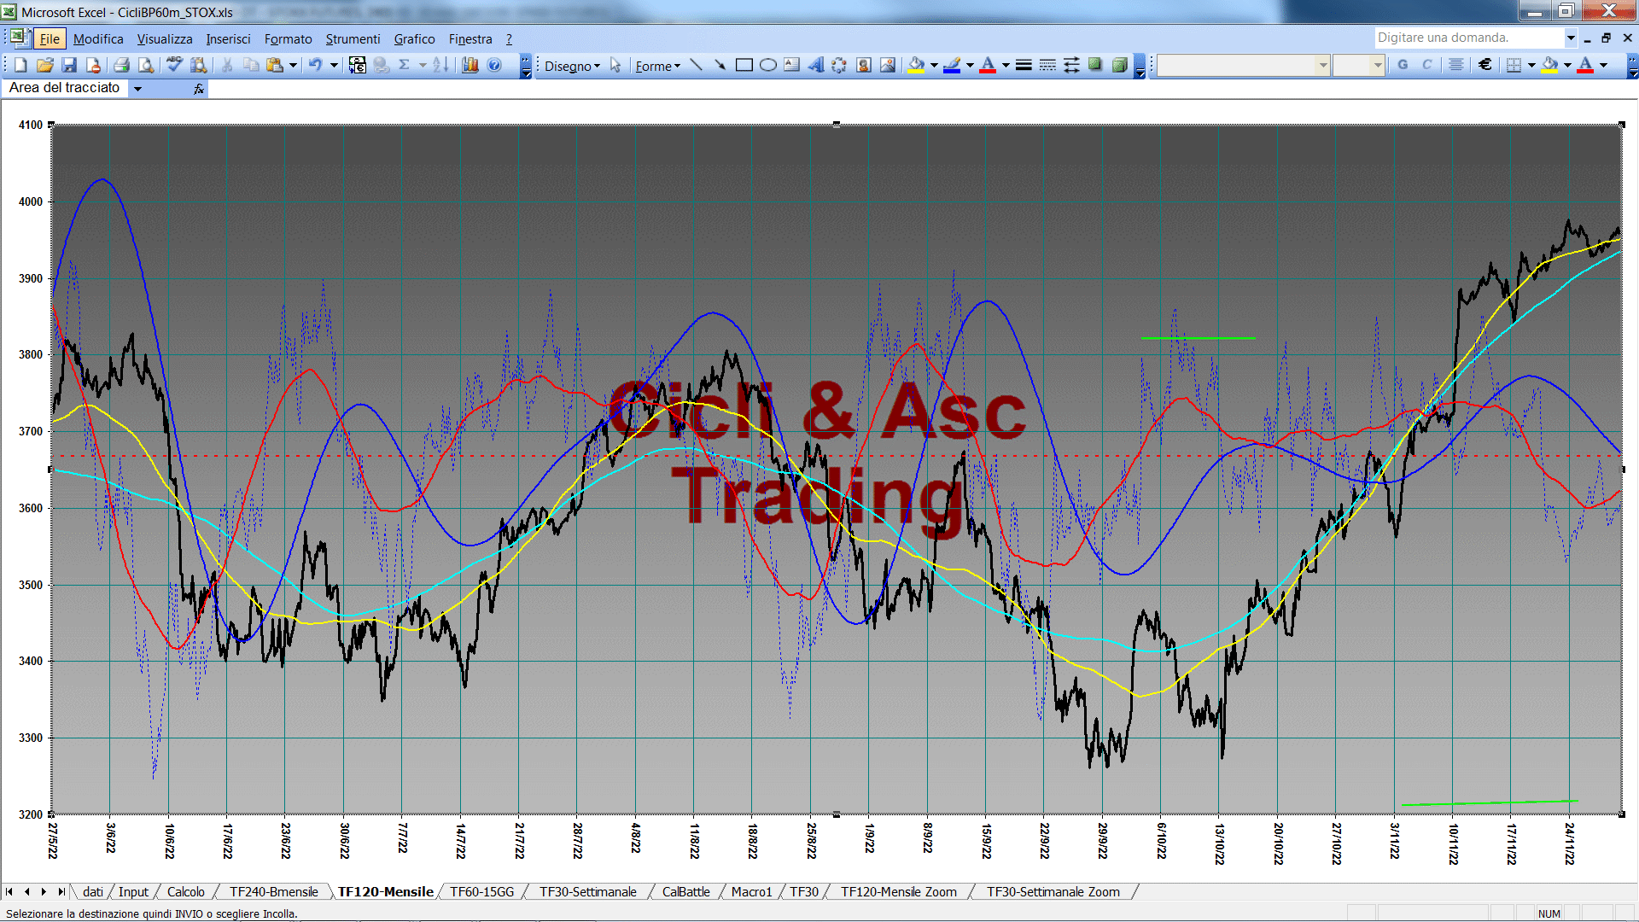Select the Text Box tool
The height and width of the screenshot is (922, 1639).
click(792, 65)
